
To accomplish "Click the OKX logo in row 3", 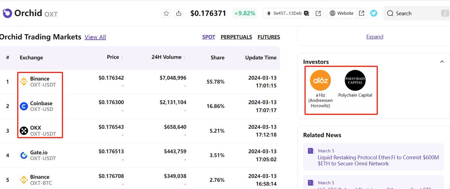I will [24, 131].
